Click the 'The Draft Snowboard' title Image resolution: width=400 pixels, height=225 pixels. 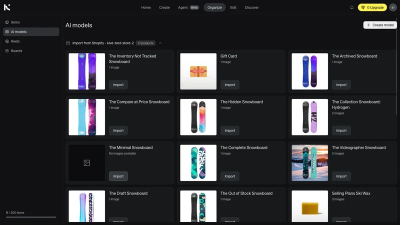coord(128,193)
